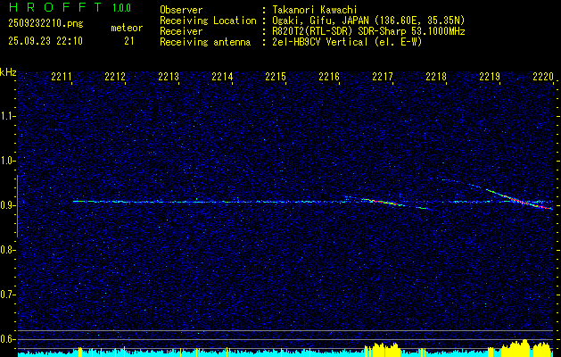Click the R820T2(RTL-SDR) receiver text

coord(368,31)
